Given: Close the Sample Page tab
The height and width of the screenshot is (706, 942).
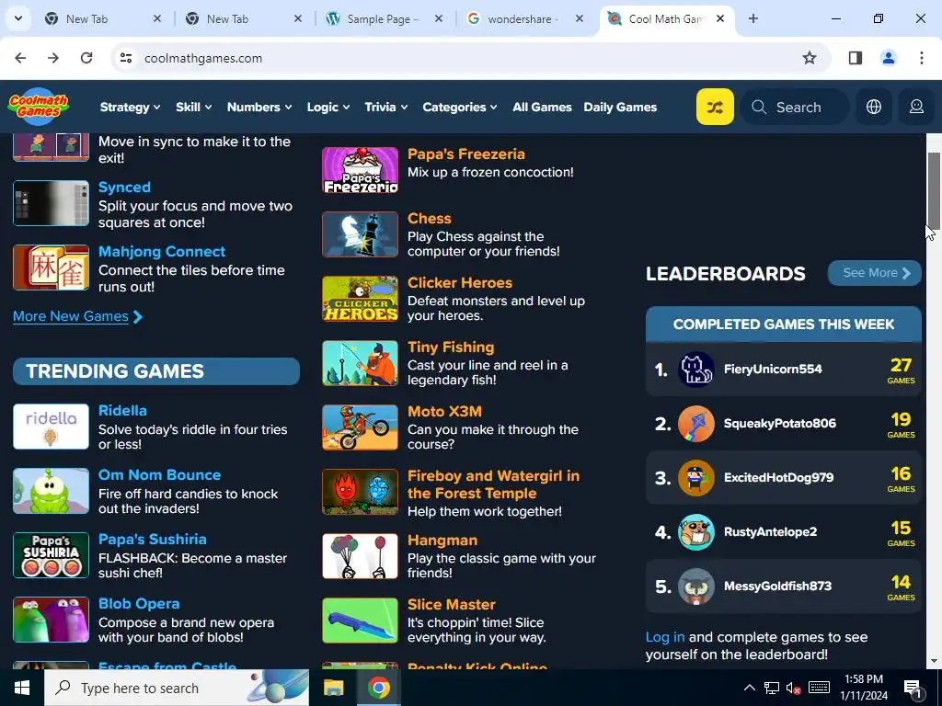Looking at the screenshot, I should 439,18.
